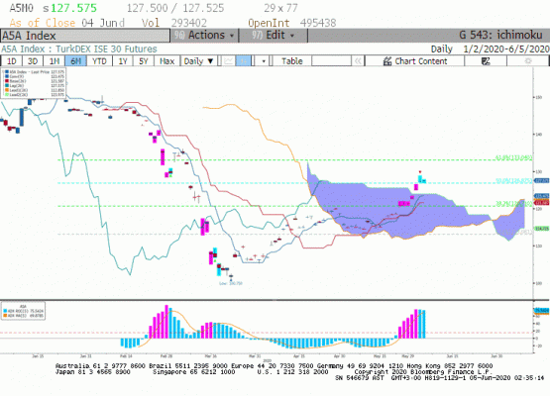This screenshot has height=396, width=550.
Task: Click the ASA Index security field
Action: coord(85,36)
